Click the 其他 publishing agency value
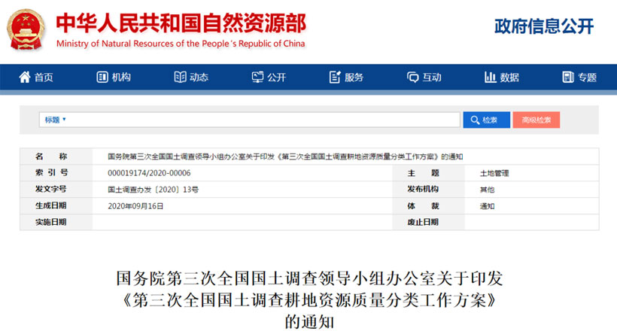The height and width of the screenshot is (331, 617). coord(487,190)
